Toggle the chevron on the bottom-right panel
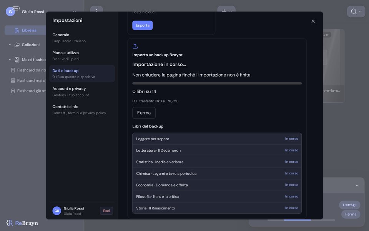This screenshot has height=231, width=369. (x=357, y=185)
